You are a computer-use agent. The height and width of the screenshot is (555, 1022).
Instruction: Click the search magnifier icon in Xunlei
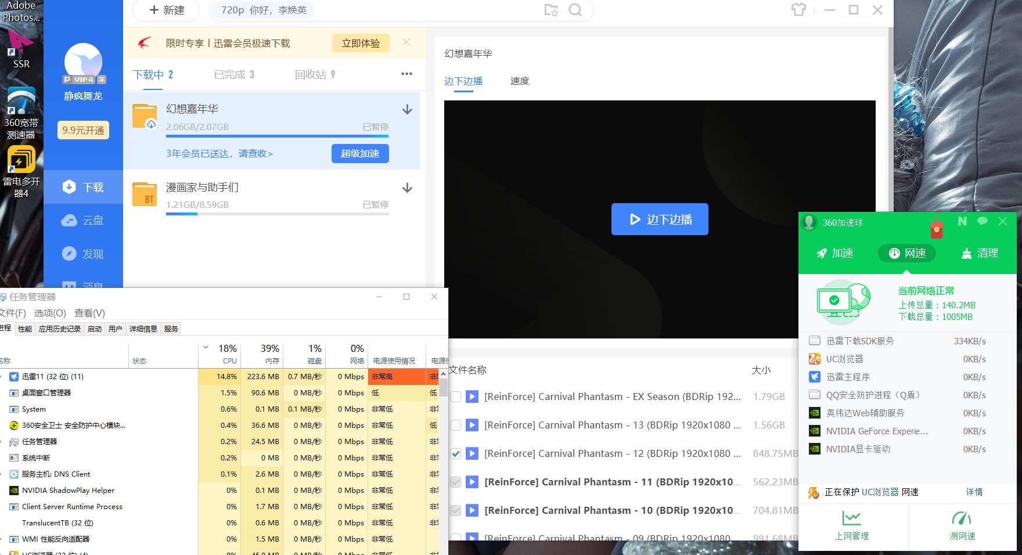(x=575, y=10)
